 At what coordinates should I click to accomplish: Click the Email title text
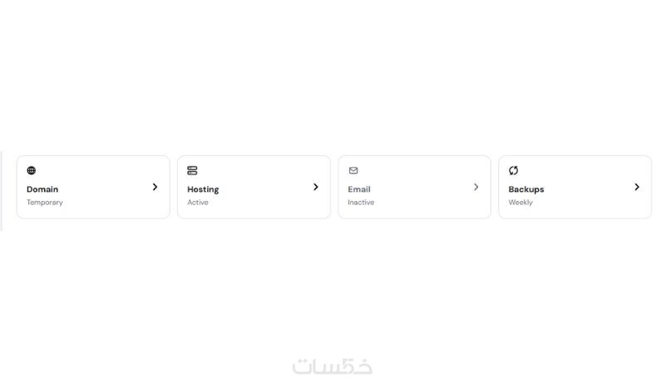click(359, 189)
